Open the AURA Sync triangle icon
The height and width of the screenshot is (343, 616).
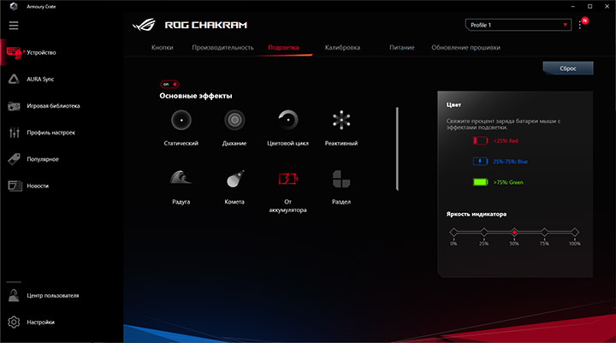[14, 79]
